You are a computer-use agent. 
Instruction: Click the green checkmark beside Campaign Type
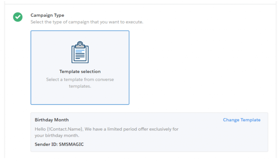point(18,17)
